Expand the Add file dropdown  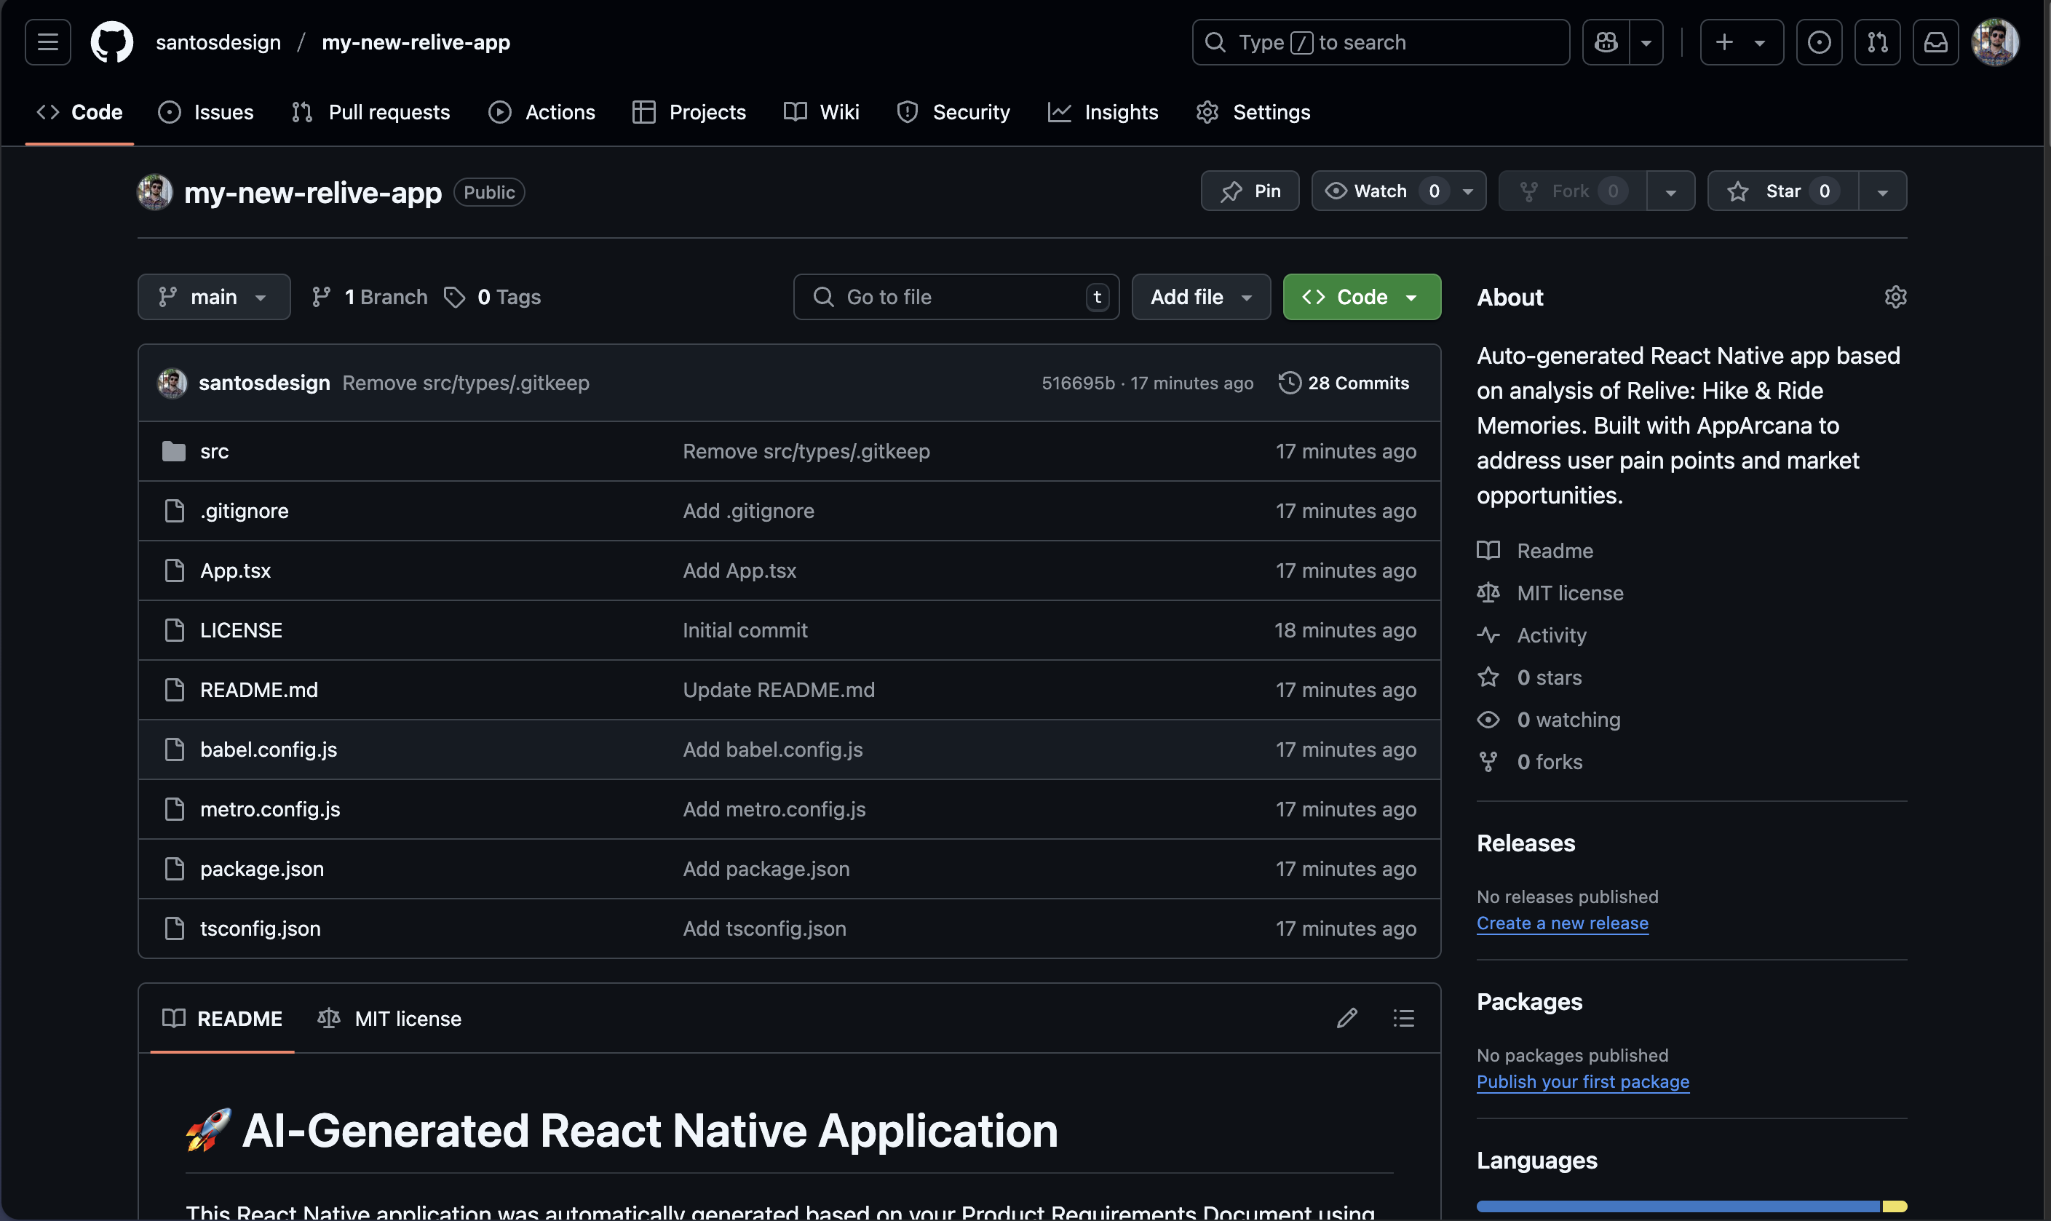(x=1200, y=297)
